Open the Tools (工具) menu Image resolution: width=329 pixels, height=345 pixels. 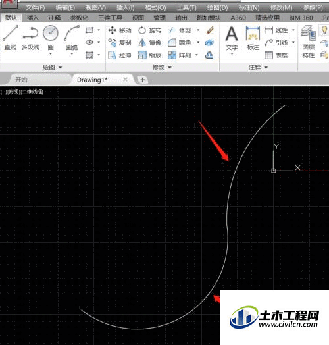tap(186, 8)
